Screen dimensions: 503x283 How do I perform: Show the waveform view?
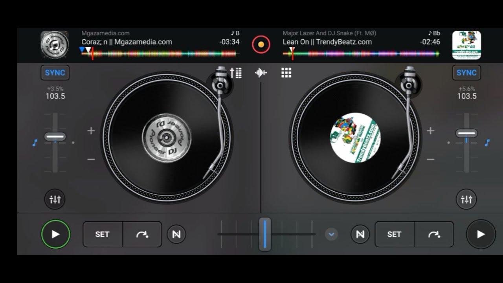coord(261,73)
